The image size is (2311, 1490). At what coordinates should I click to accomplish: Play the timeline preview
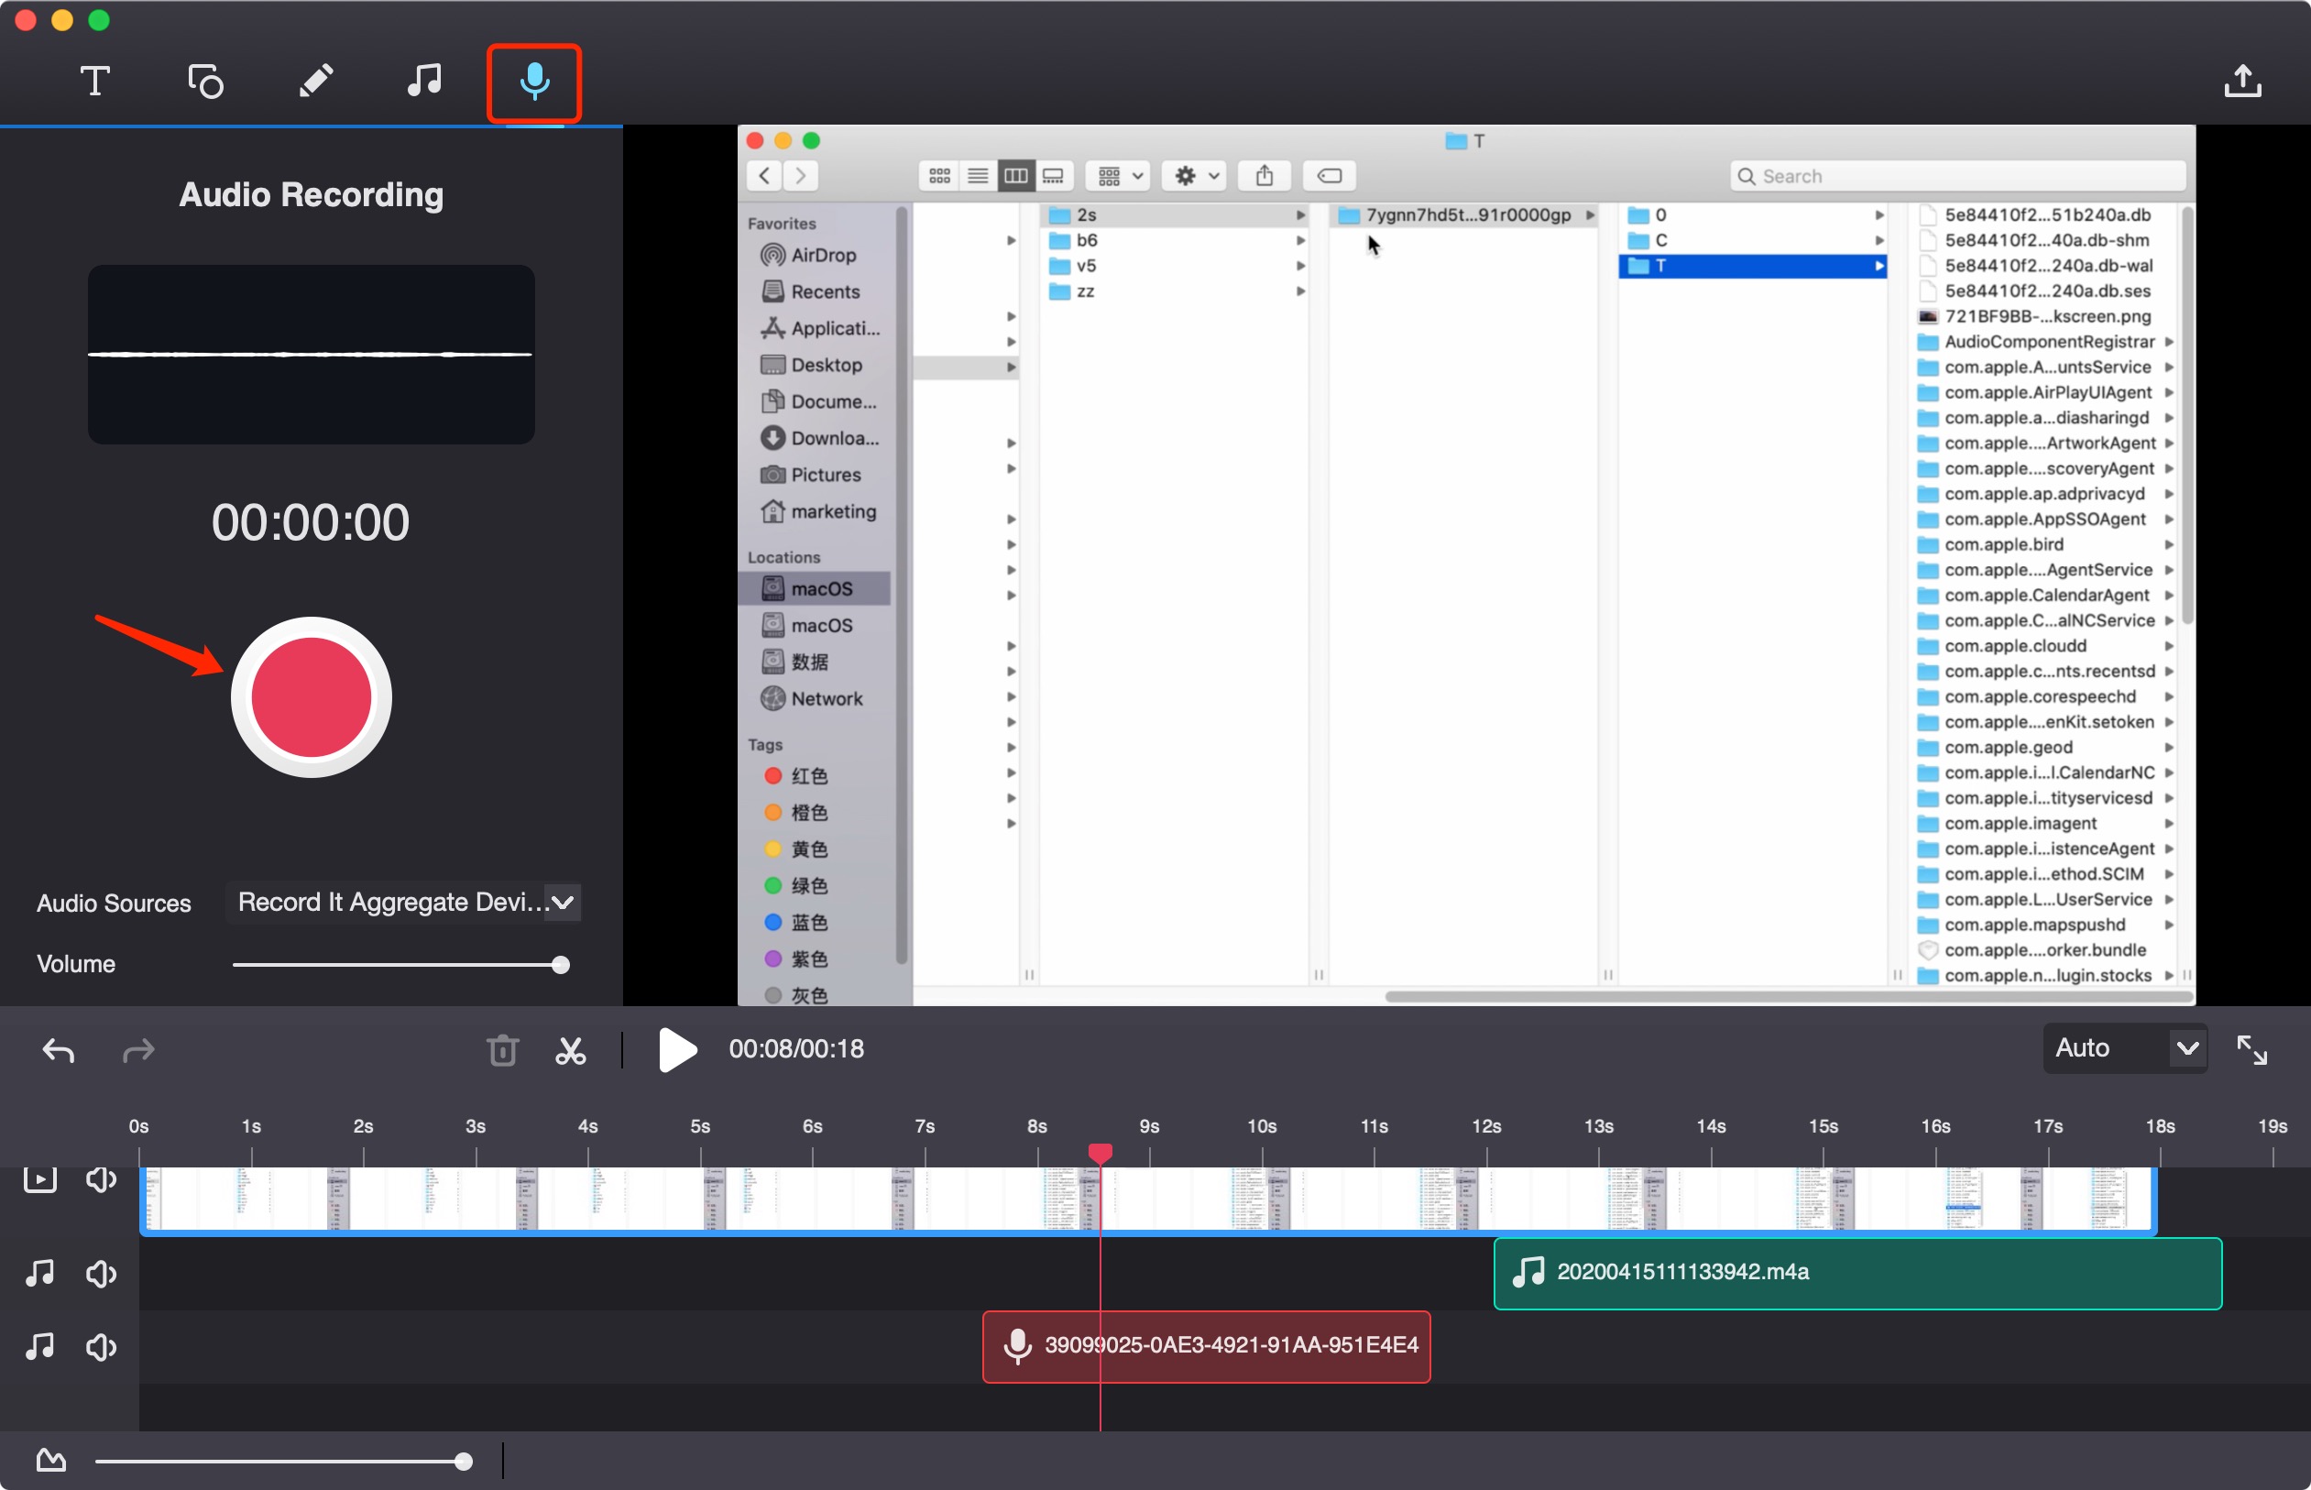point(676,1050)
